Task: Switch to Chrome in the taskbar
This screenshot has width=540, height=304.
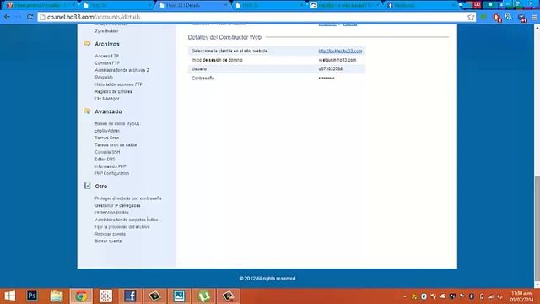Action: point(81,296)
